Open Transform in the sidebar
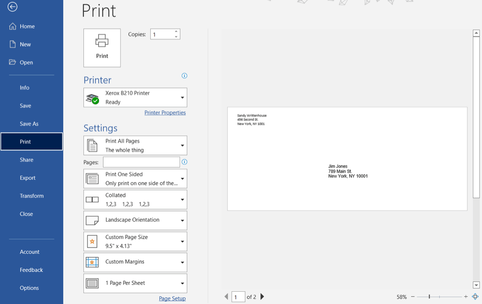Screen dimensions: 482x304 [32, 196]
